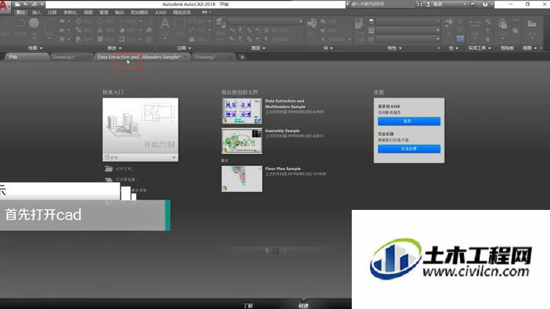Open the AutoCAD application menu (red A)
Screen dimensions: 550x309
(x=4, y=6)
